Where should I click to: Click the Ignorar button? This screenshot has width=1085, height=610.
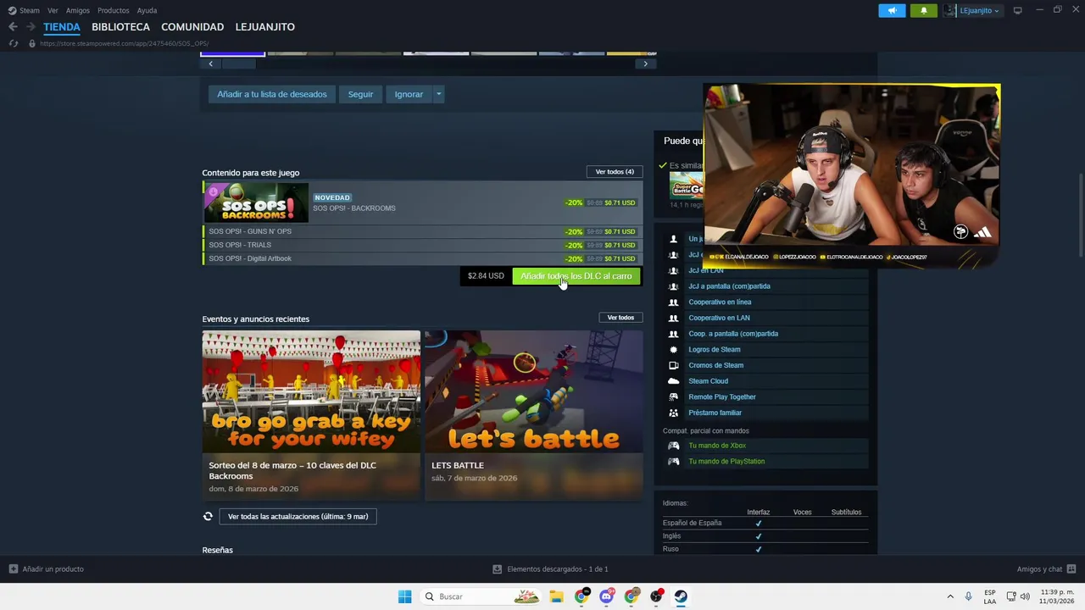pos(409,94)
